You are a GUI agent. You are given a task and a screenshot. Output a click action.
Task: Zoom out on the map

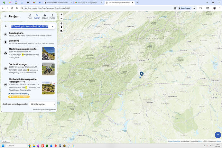(61, 18)
